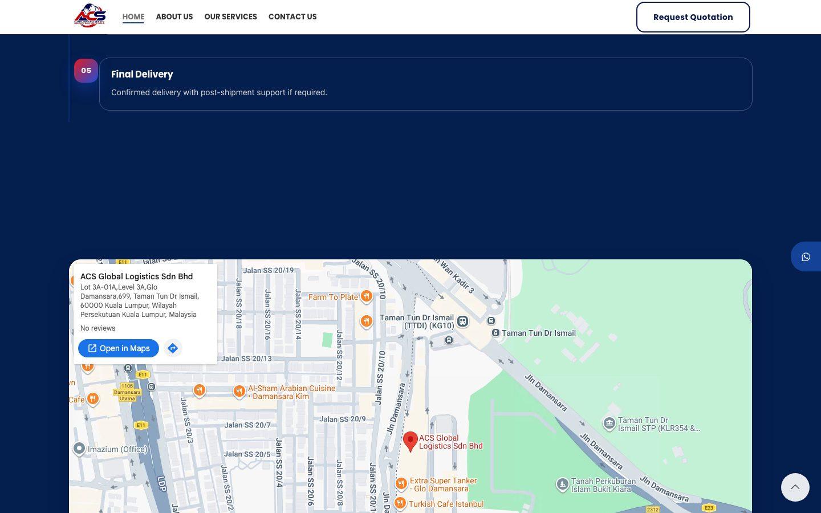Open ABOUT US page

click(174, 17)
